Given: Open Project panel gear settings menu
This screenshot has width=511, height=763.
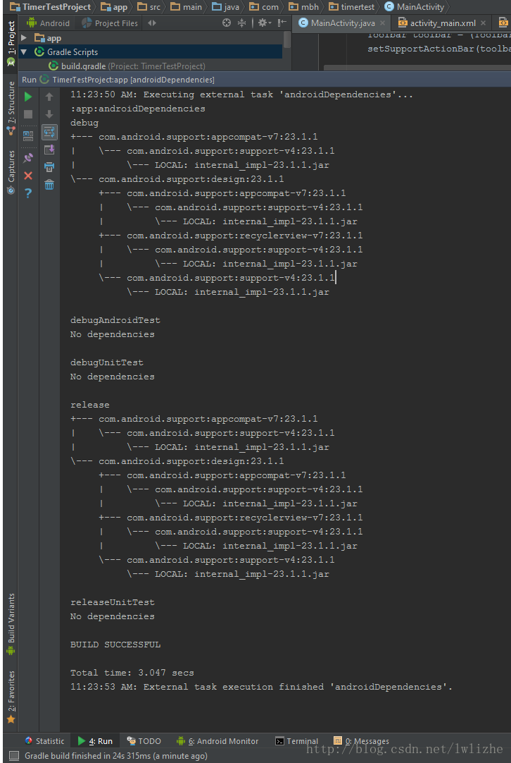Looking at the screenshot, I should 264,23.
